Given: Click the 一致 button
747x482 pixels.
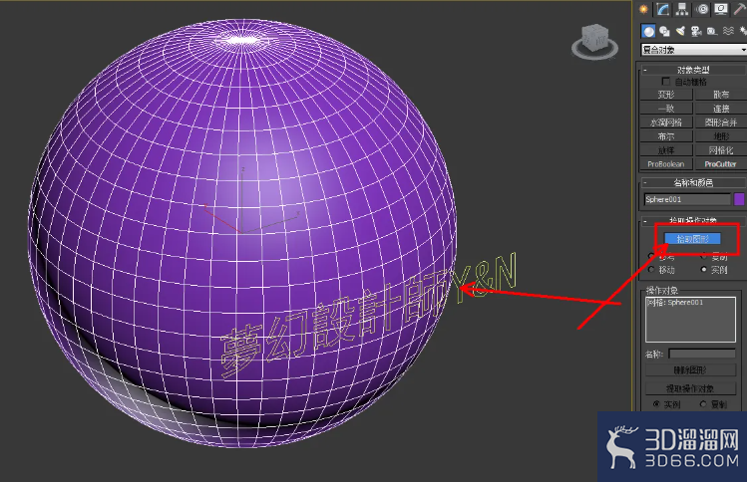Looking at the screenshot, I should tap(666, 109).
